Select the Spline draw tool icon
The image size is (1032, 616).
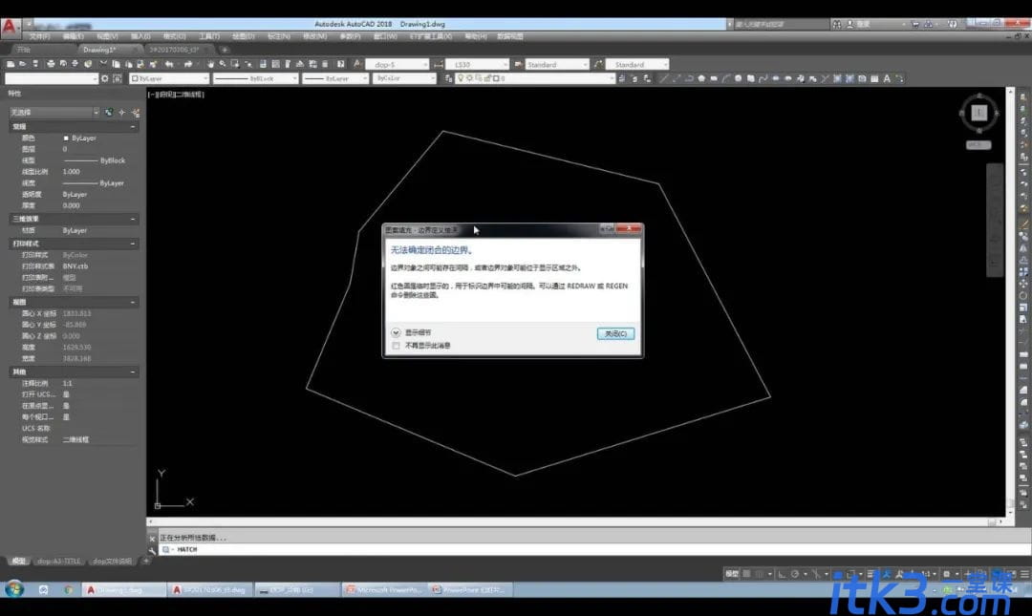click(x=763, y=78)
